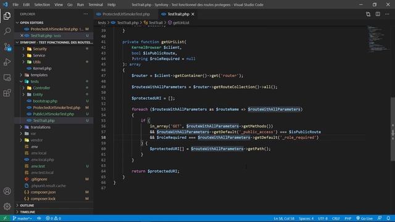Open .gitignore file in explorer
This screenshot has height=222, width=395.
(x=39, y=179)
